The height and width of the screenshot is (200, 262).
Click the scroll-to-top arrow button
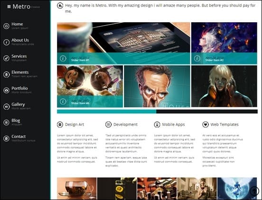254,191
